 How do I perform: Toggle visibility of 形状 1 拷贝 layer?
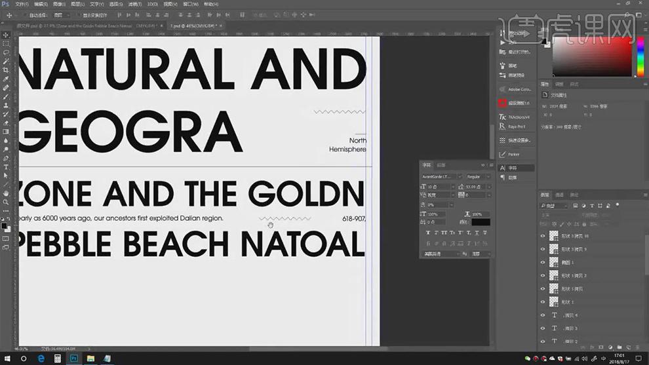(x=543, y=289)
